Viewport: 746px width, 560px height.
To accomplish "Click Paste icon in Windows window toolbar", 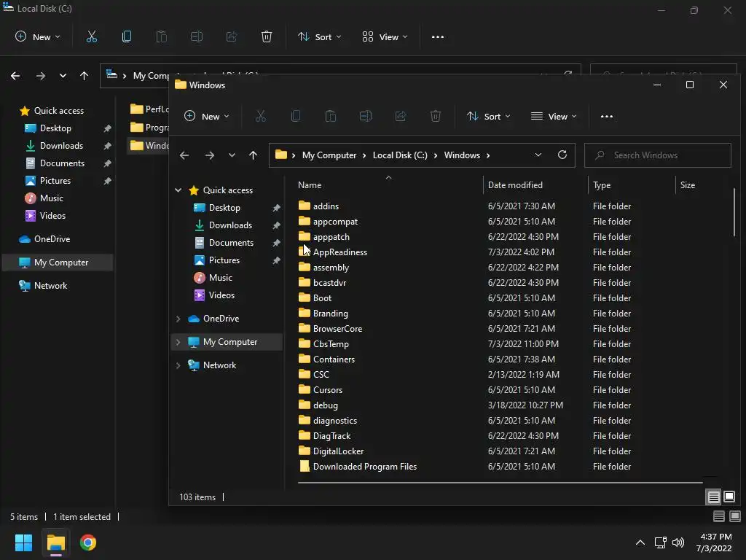I will pos(331,116).
